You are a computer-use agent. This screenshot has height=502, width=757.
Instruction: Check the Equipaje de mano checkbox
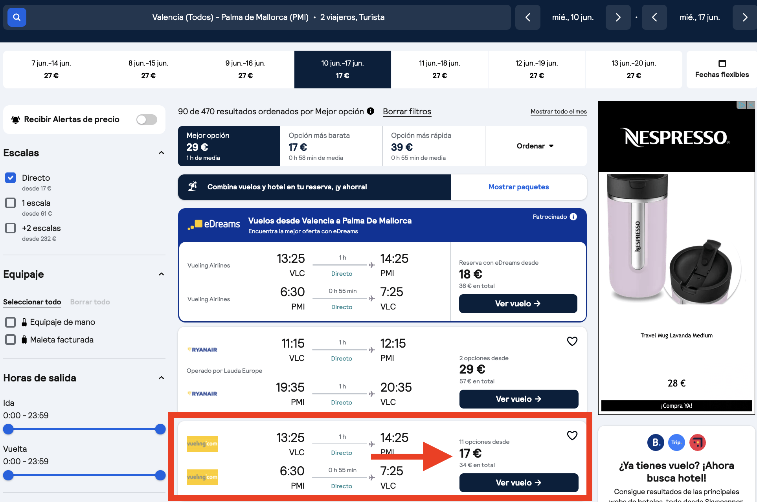coord(10,322)
